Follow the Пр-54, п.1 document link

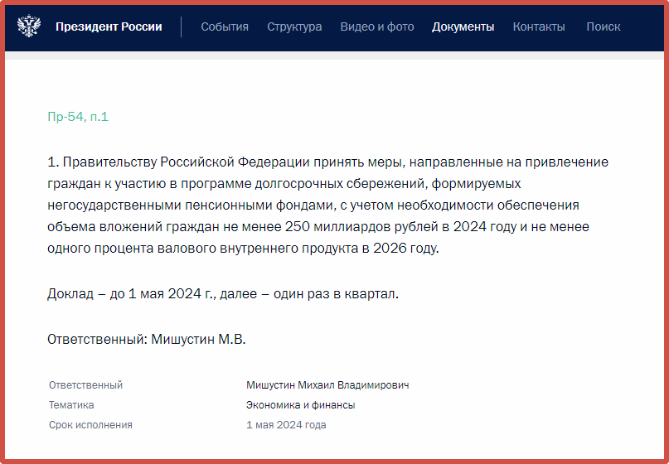point(78,117)
